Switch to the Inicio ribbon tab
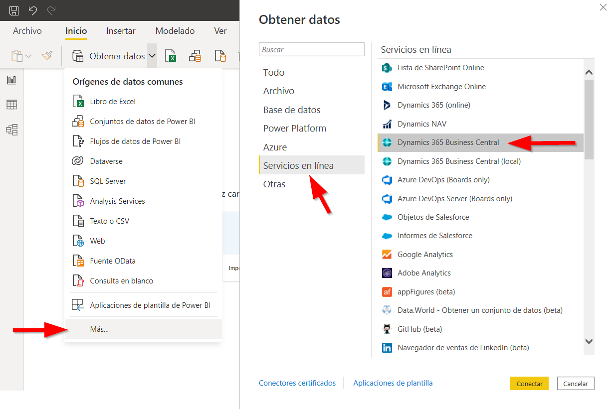The width and height of the screenshot is (613, 410). click(76, 31)
